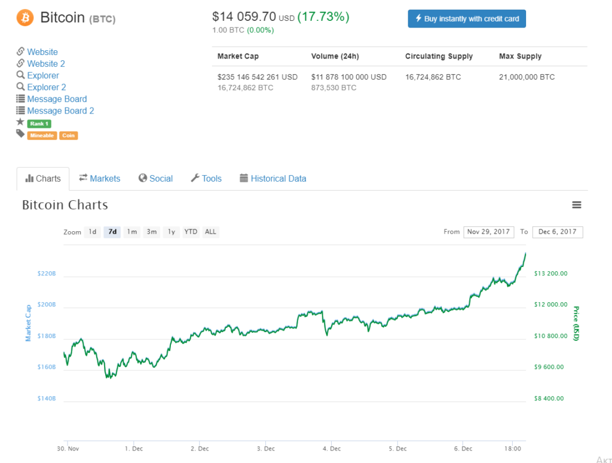The width and height of the screenshot is (612, 463).
Task: Click Buy instantly with credit card
Action: pos(467,19)
